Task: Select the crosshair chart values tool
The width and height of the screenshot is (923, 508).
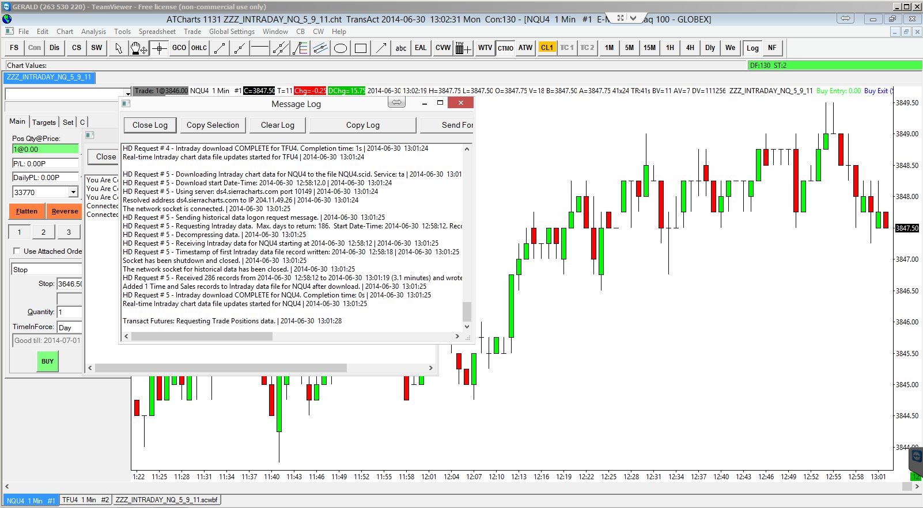Action: pyautogui.click(x=160, y=48)
